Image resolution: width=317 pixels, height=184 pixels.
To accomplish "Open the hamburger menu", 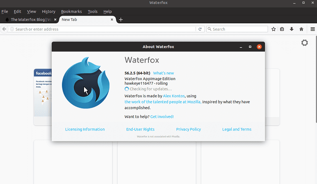I will tap(312, 29).
